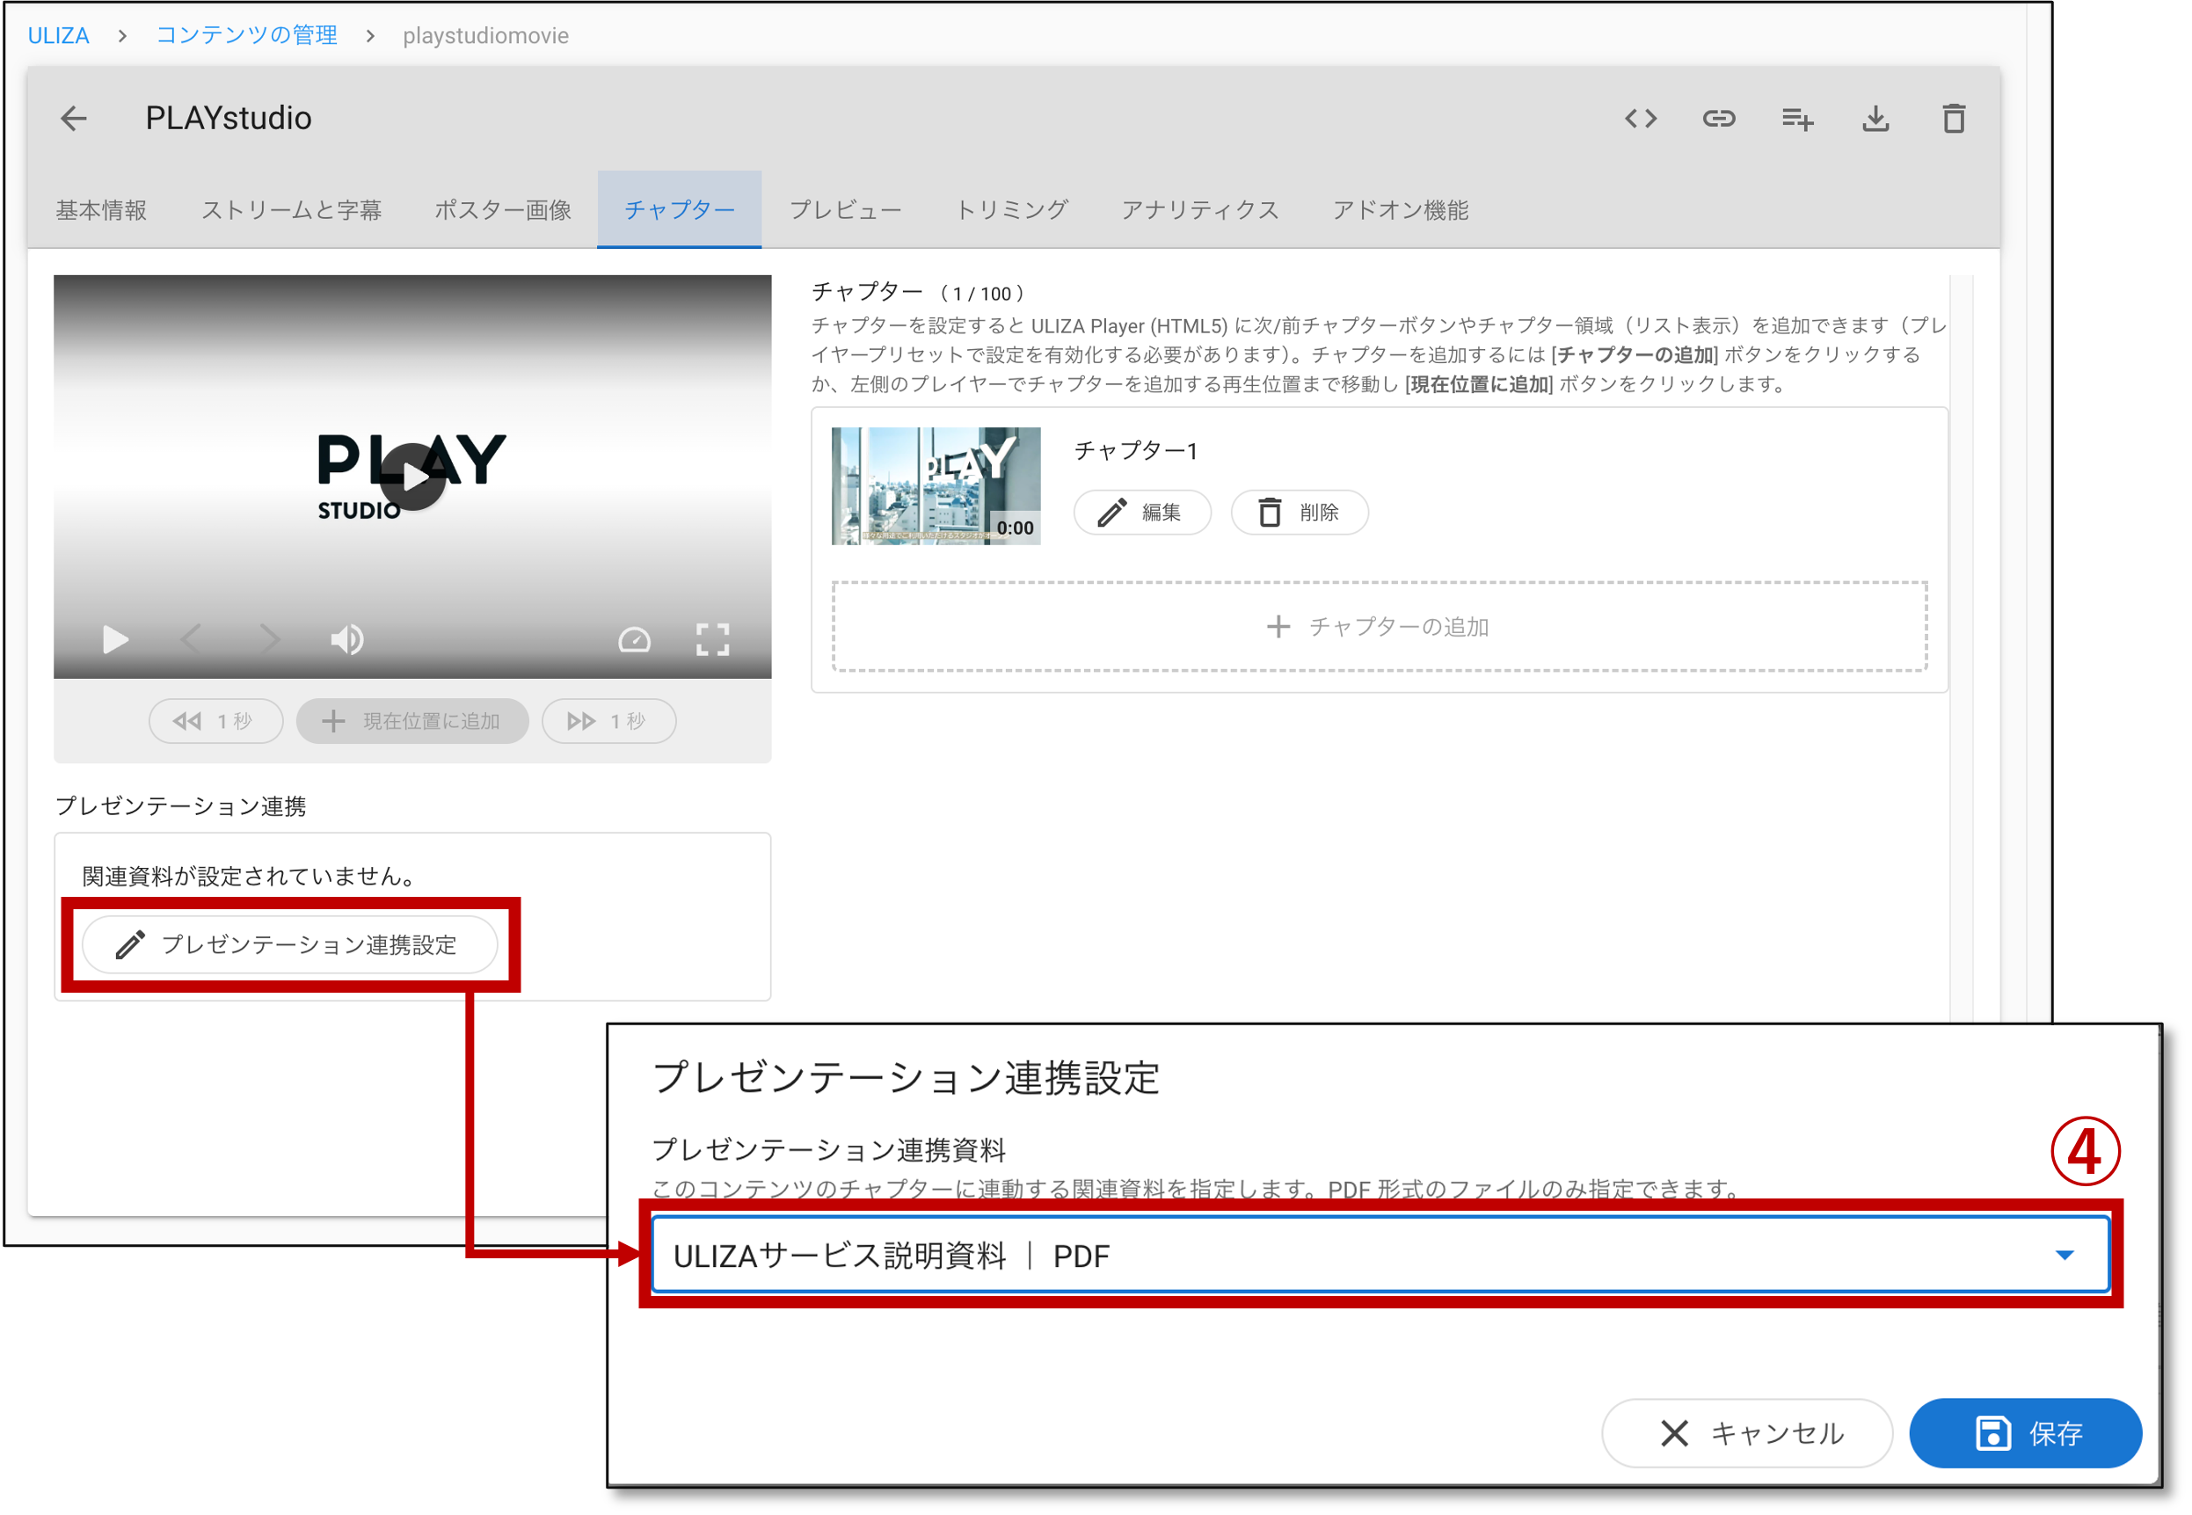Rewind 1 second with the 1 秒 button
The image size is (2192, 1515).
click(215, 721)
